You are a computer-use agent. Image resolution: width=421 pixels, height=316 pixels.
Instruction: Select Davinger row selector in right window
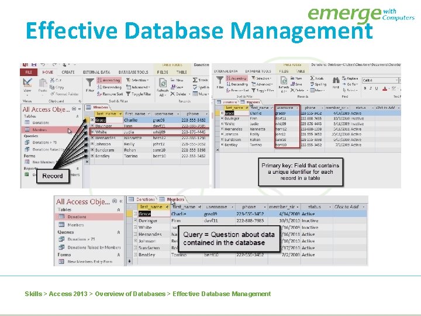218,118
